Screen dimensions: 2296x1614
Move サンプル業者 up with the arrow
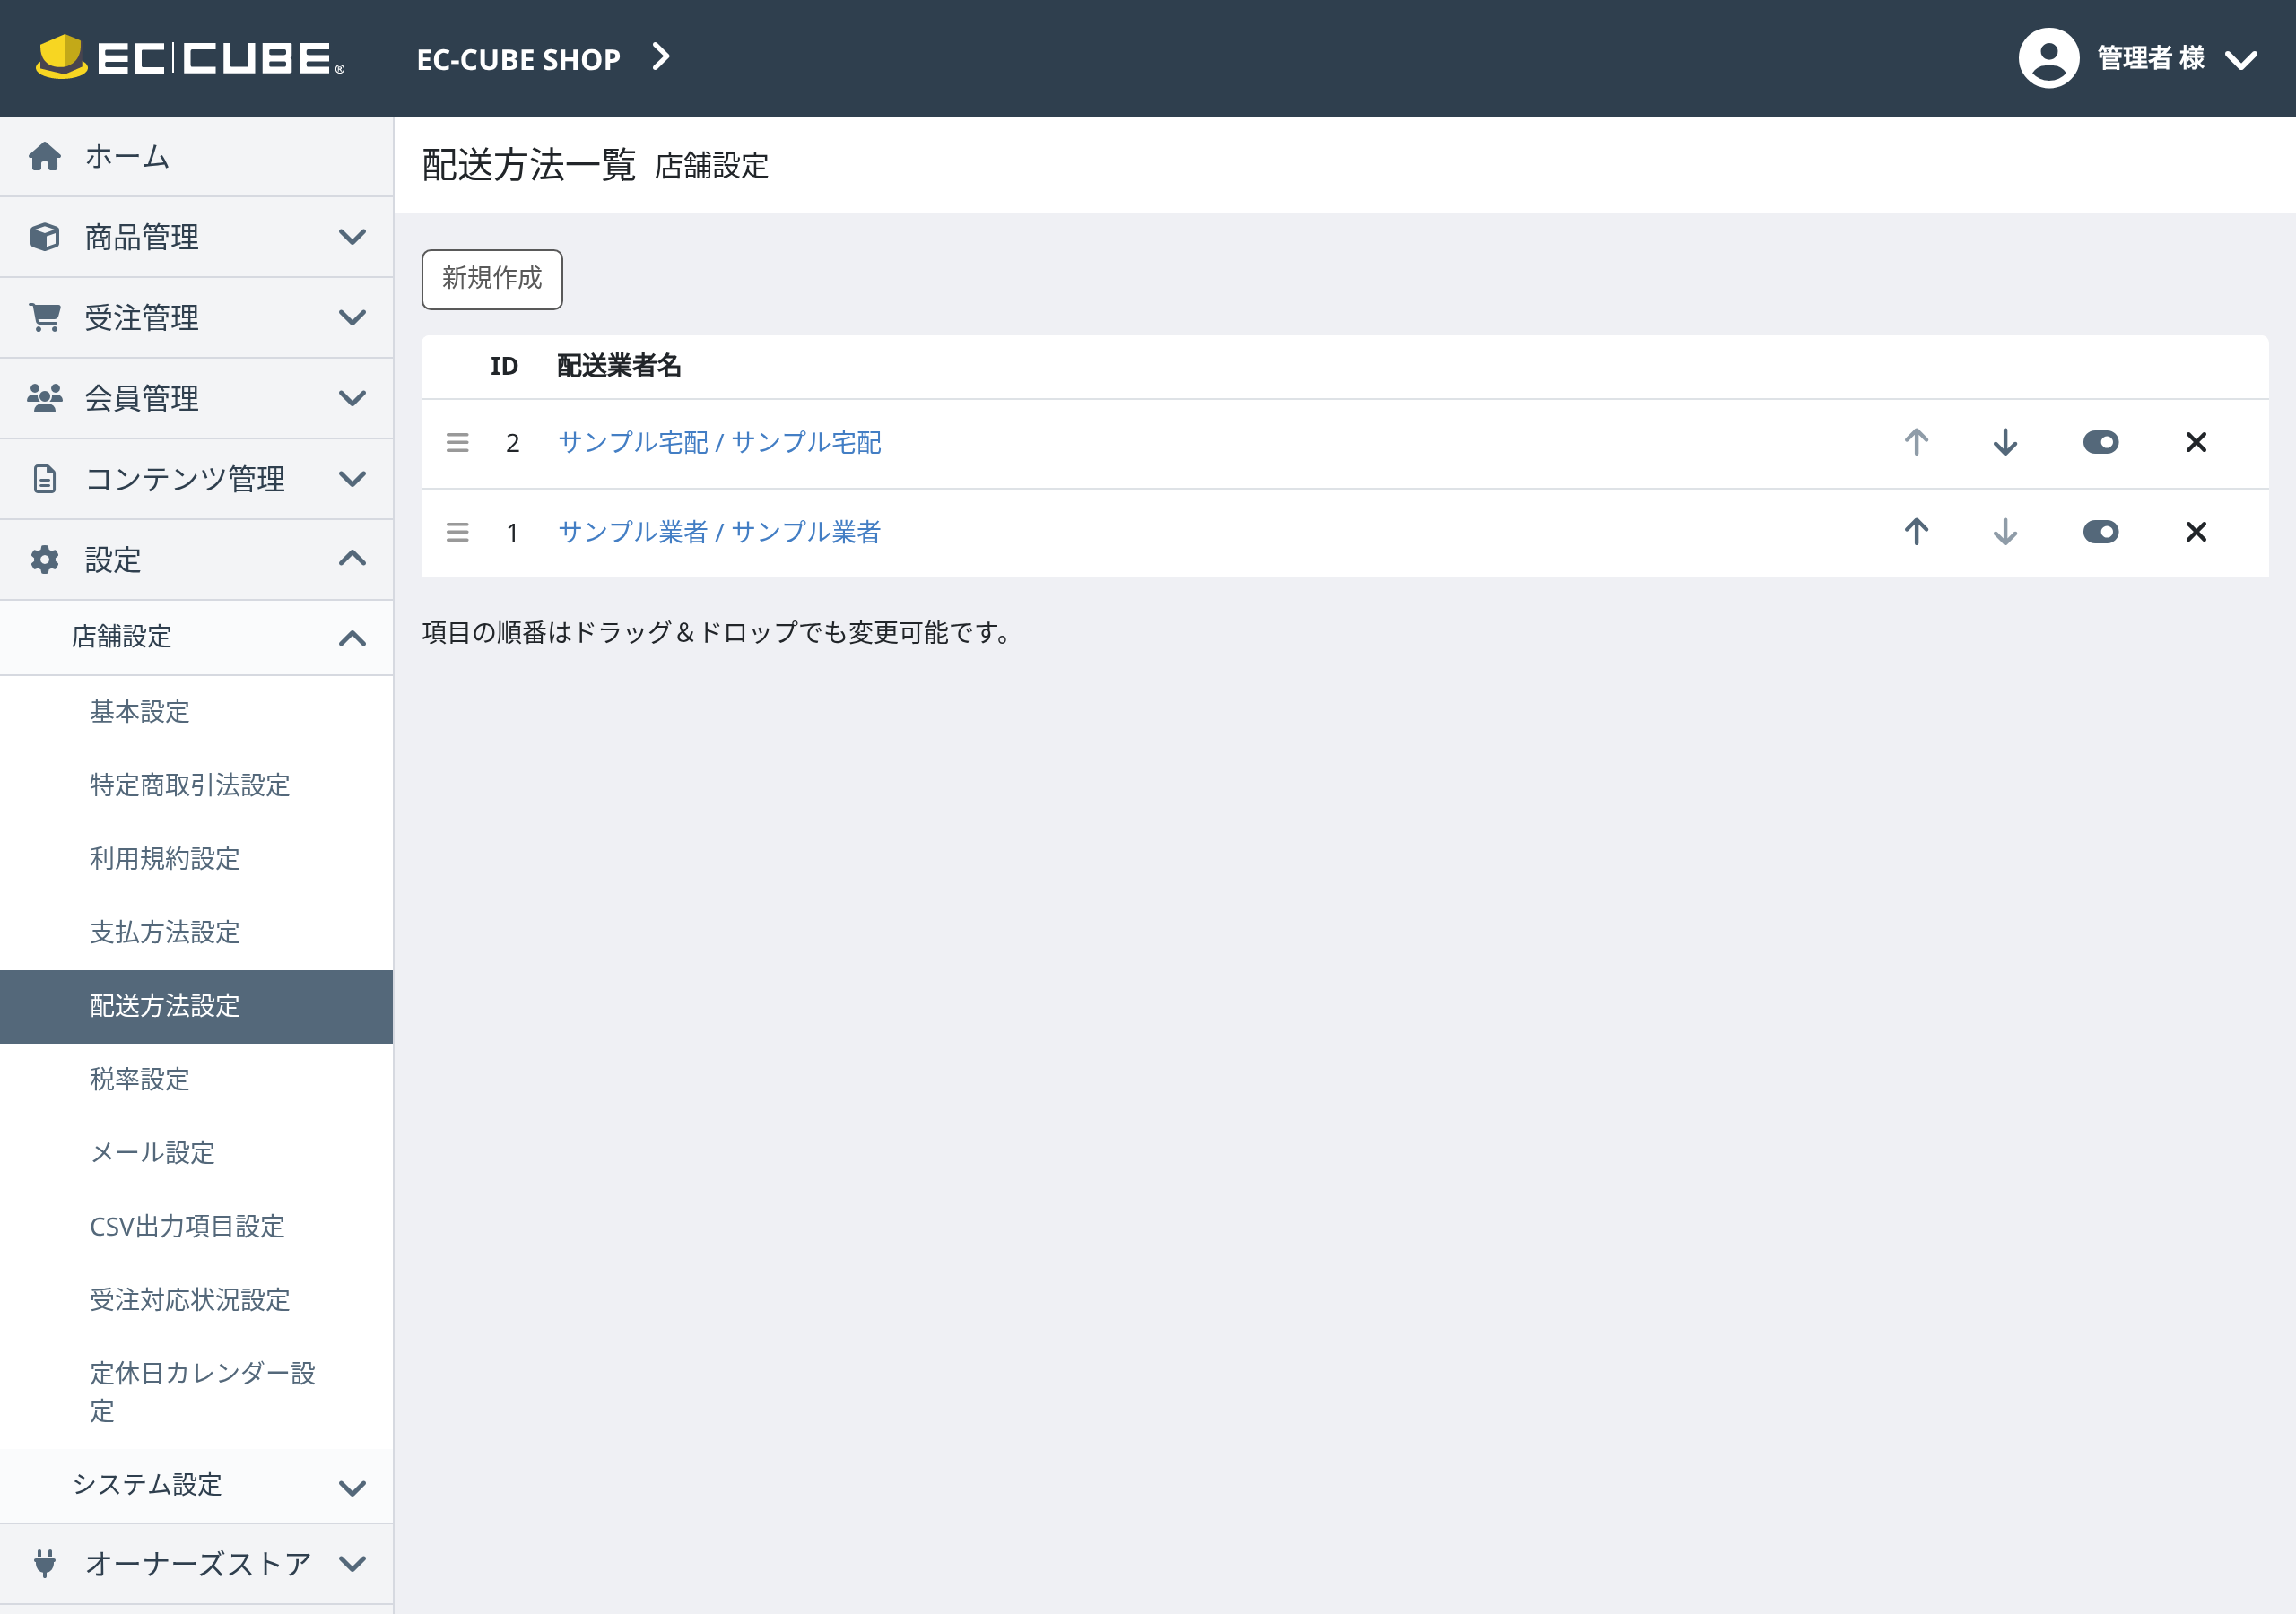pos(1916,532)
